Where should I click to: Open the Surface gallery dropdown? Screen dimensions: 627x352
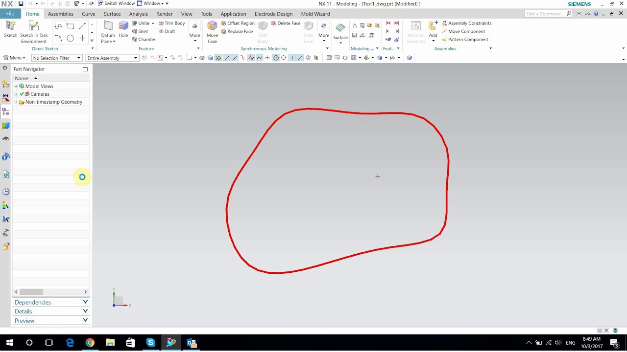coord(340,43)
